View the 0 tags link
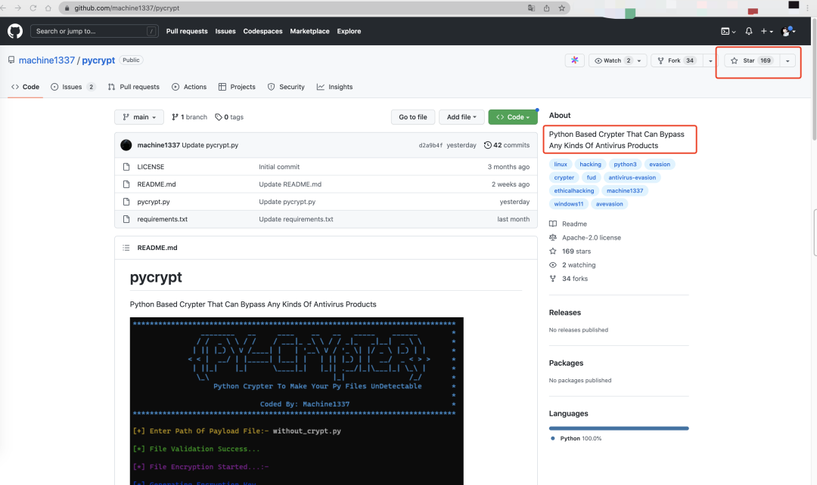The height and width of the screenshot is (485, 817). [x=229, y=117]
